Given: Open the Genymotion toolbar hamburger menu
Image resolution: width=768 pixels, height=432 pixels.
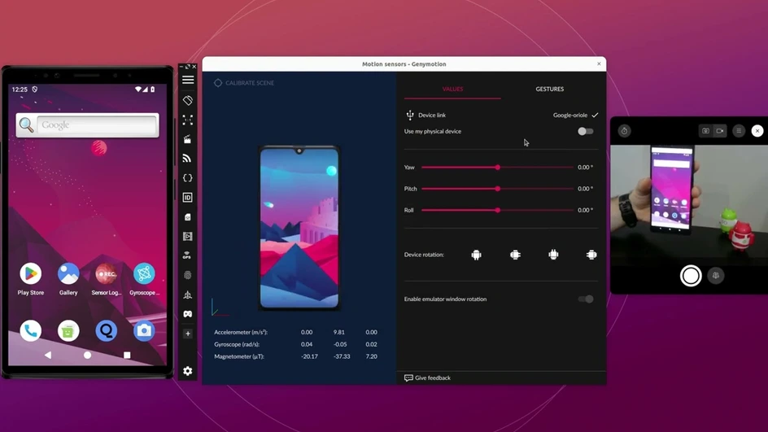Looking at the screenshot, I should click(x=188, y=80).
